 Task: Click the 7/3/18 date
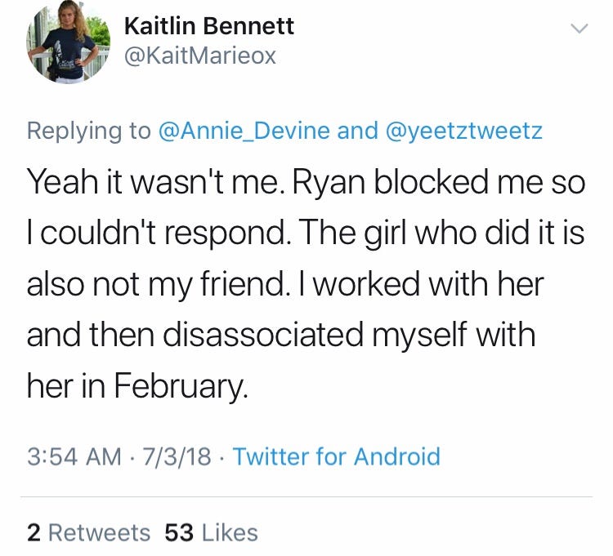(x=177, y=456)
